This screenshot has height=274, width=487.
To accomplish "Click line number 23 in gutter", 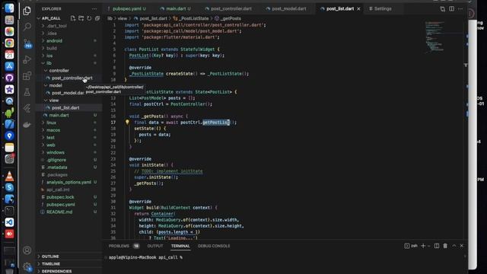I will 113,159.
